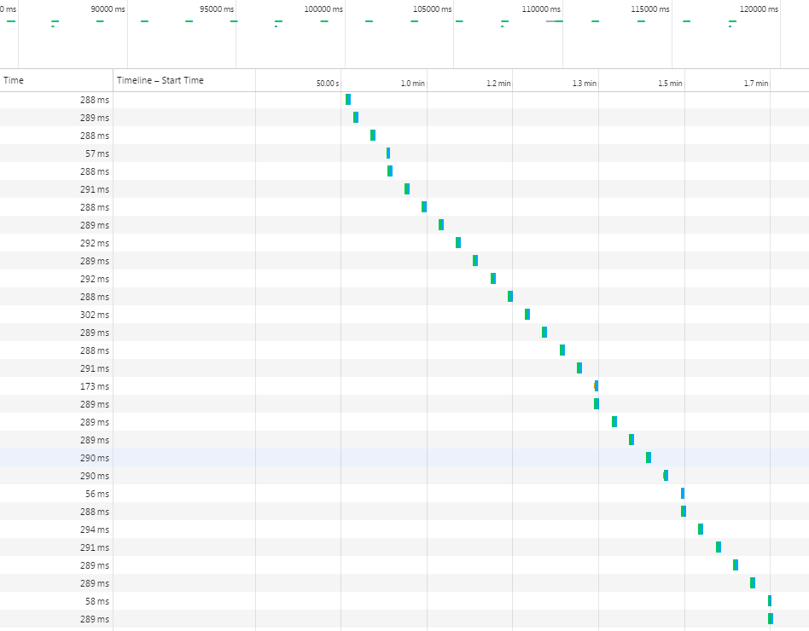Click the Time column header
Image resolution: width=809 pixels, height=631 pixels.
[12, 80]
